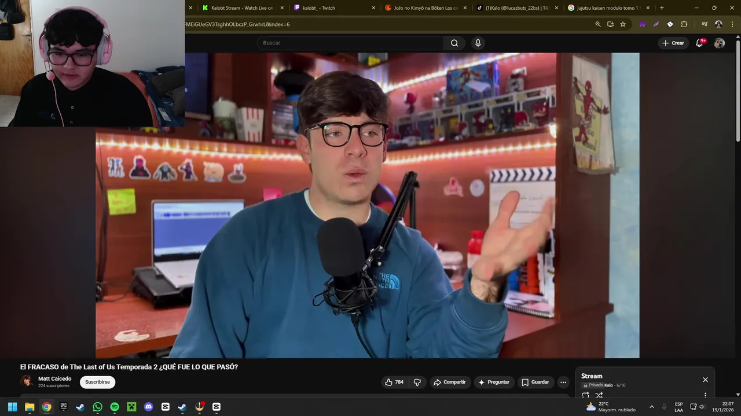
Task: Open the purple feather extension
Action: point(656,24)
